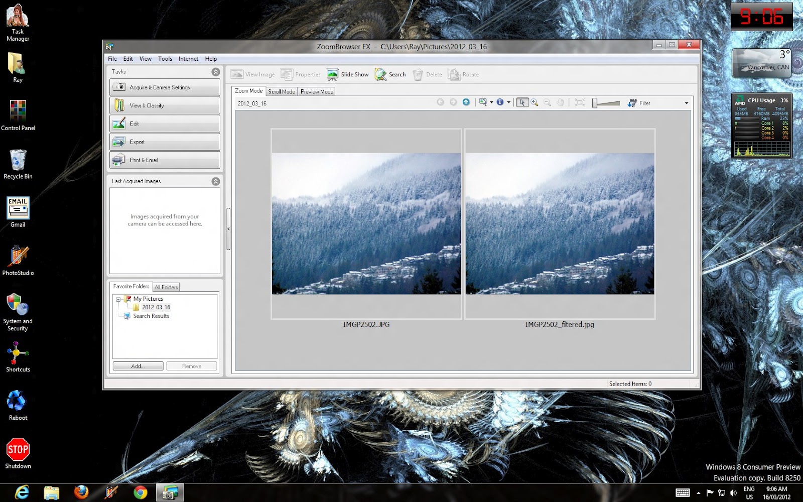Collapse the My Pictures tree node

click(x=117, y=298)
